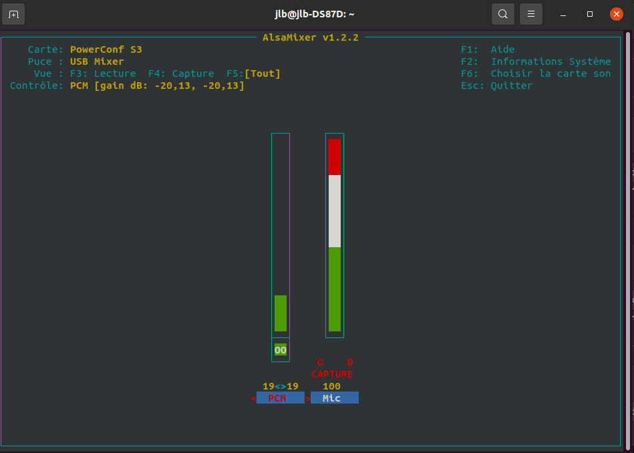634x453 pixels.
Task: Click F2 Informations Système entry
Action: point(536,61)
